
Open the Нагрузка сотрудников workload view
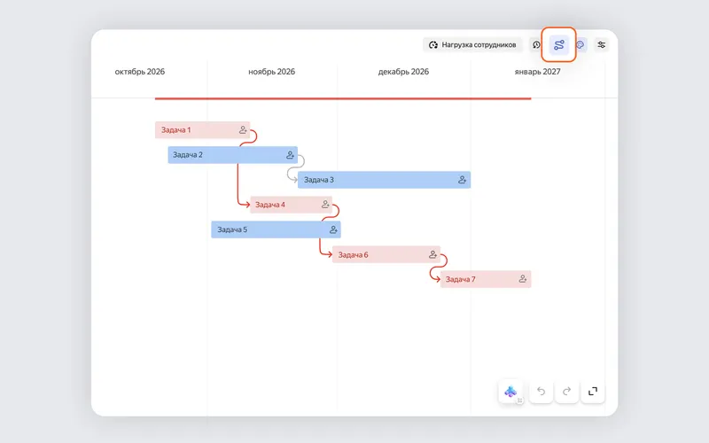click(472, 45)
